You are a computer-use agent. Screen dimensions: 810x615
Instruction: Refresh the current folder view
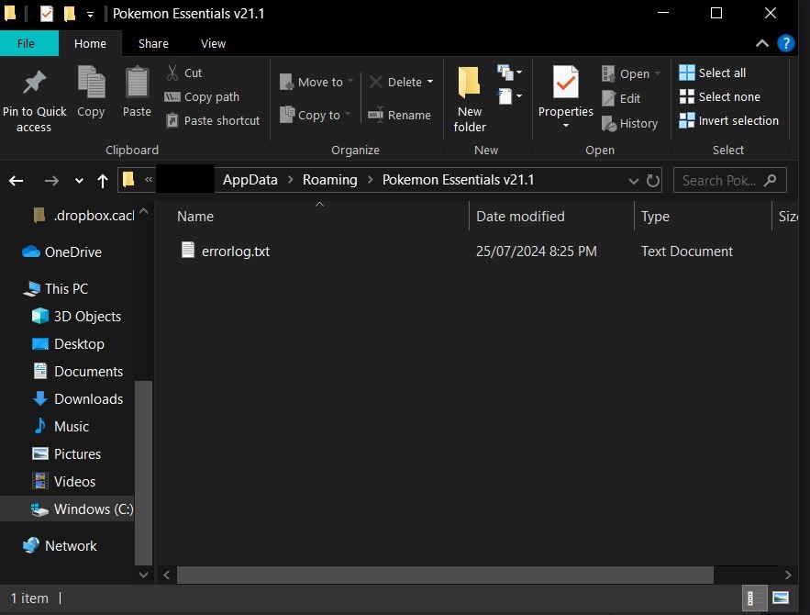(653, 181)
